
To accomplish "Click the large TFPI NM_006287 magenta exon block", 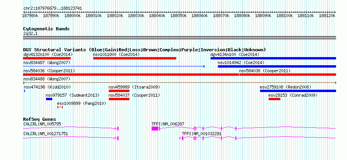I will pos(155,129).
